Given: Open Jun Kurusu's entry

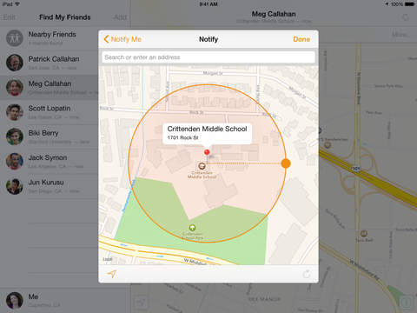Looking at the screenshot, I should point(50,186).
